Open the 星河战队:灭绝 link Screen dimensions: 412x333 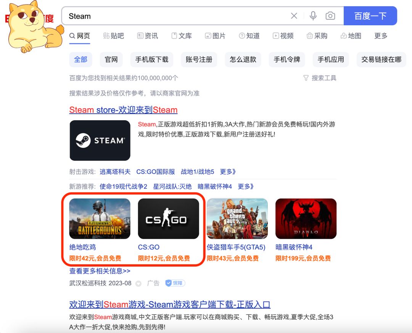pos(172,187)
